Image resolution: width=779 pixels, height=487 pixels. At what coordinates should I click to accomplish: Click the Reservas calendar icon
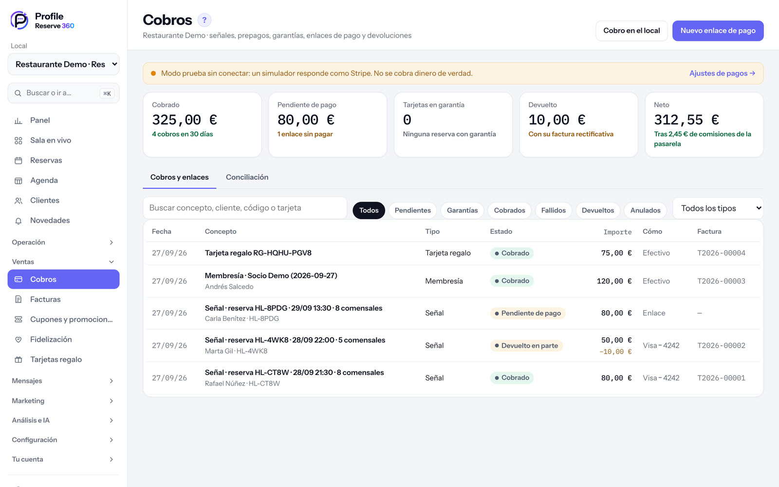click(19, 160)
